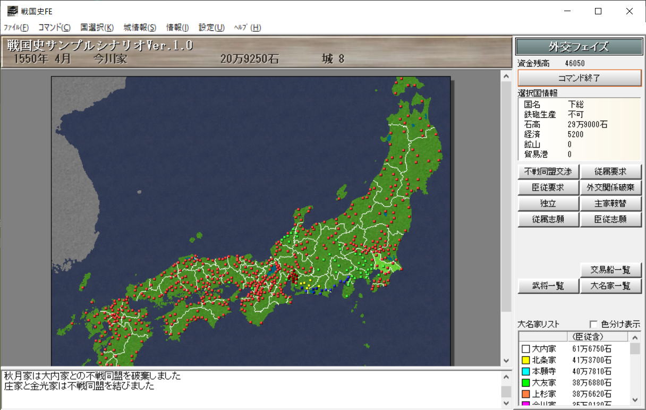Select the cyan 本願寺 entry in daimyo list
646x410 pixels.
[543, 371]
